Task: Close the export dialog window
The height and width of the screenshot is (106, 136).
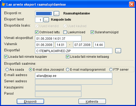Action: tap(132, 4)
